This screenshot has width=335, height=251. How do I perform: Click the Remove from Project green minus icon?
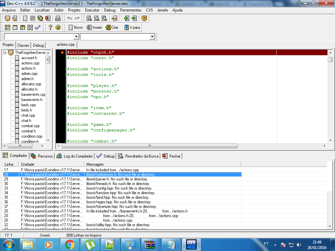[x=134, y=18]
